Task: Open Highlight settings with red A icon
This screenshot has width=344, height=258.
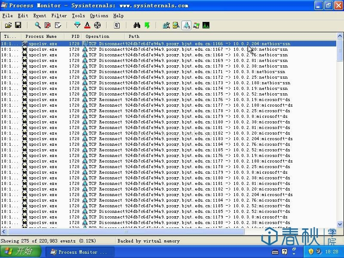Action: [87, 25]
